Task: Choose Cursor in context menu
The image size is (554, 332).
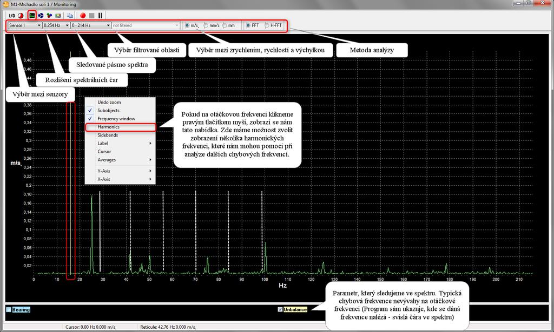Action: pyautogui.click(x=120, y=152)
